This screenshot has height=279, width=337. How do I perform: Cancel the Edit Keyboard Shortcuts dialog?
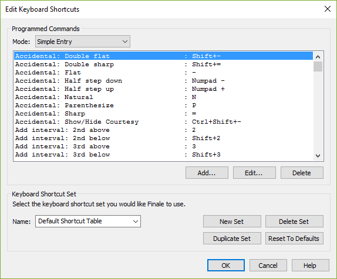point(268,266)
